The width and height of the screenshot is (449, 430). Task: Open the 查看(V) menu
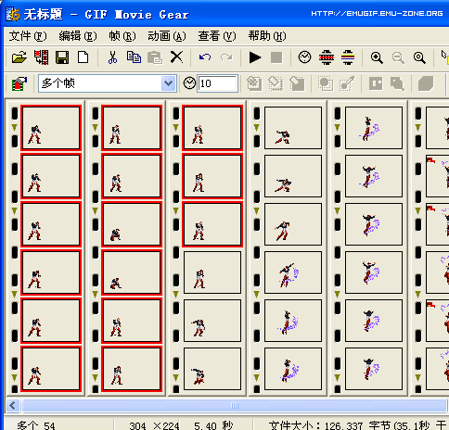tap(217, 36)
